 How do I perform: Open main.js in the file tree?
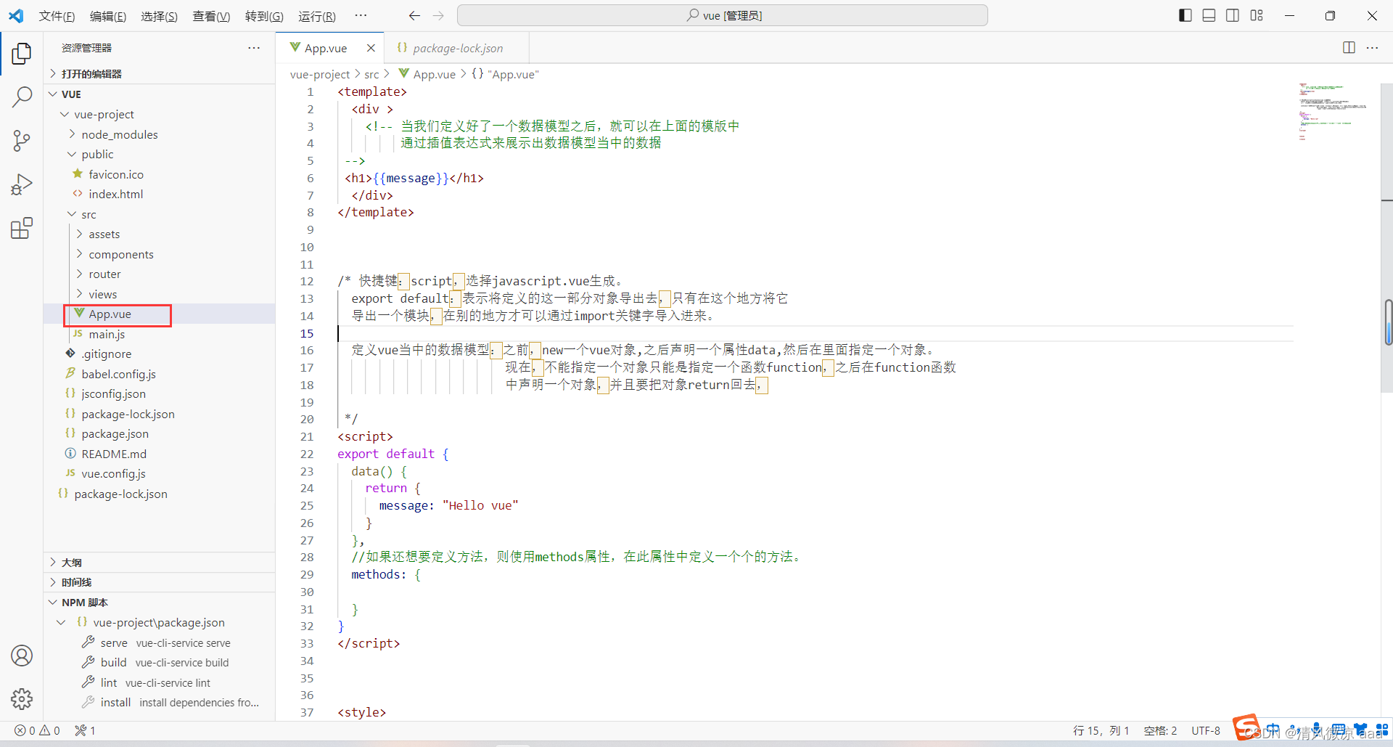click(160, 335)
